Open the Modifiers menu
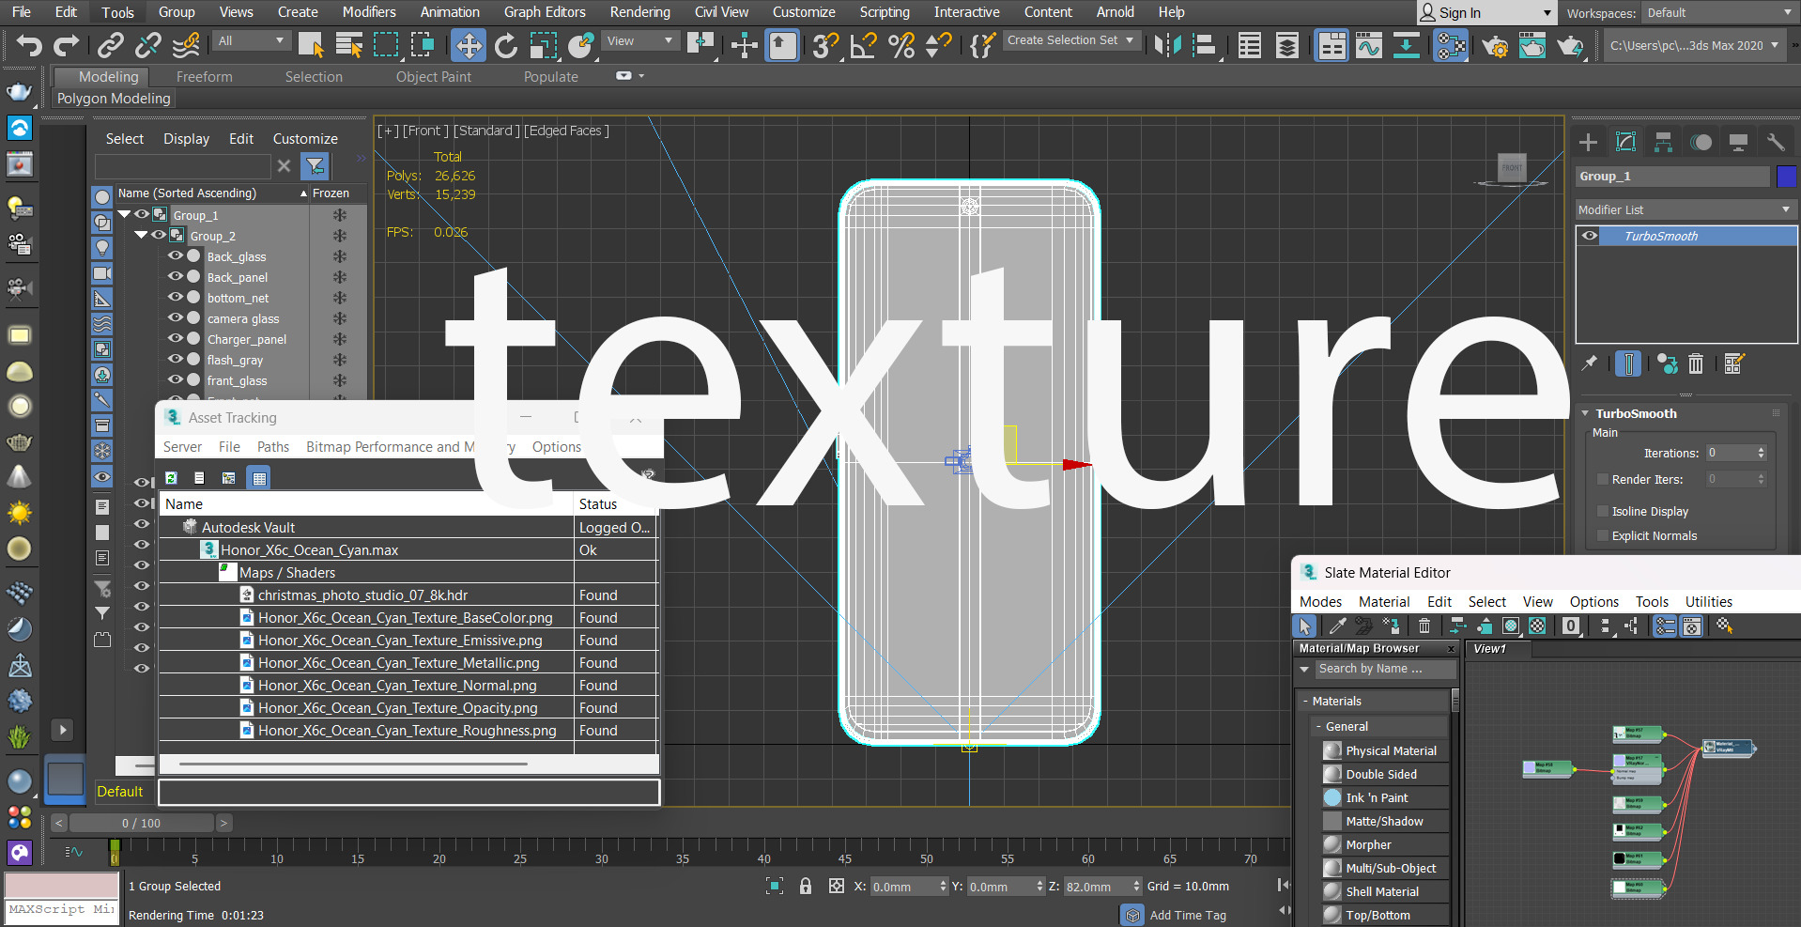This screenshot has height=927, width=1801. 369,12
